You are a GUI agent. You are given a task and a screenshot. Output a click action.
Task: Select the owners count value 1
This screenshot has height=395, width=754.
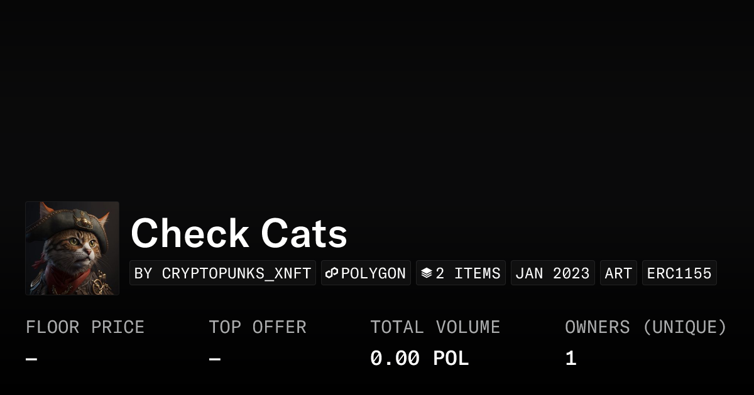point(571,359)
